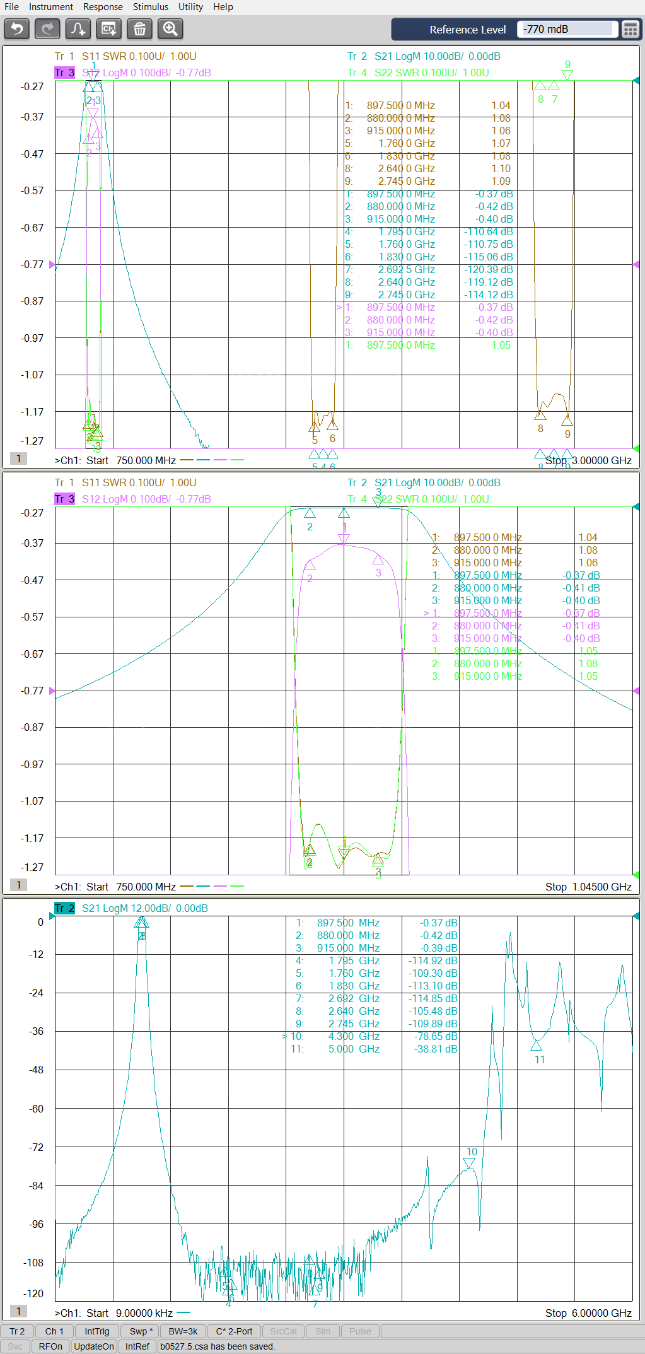Open the Response menu
Screen dimensions: 645x1354
[x=103, y=7]
